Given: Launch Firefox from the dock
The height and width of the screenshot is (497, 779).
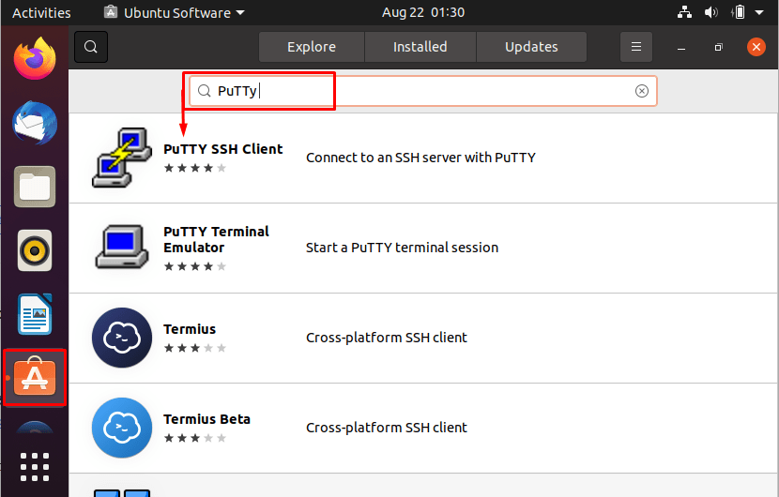Looking at the screenshot, I should 35,58.
